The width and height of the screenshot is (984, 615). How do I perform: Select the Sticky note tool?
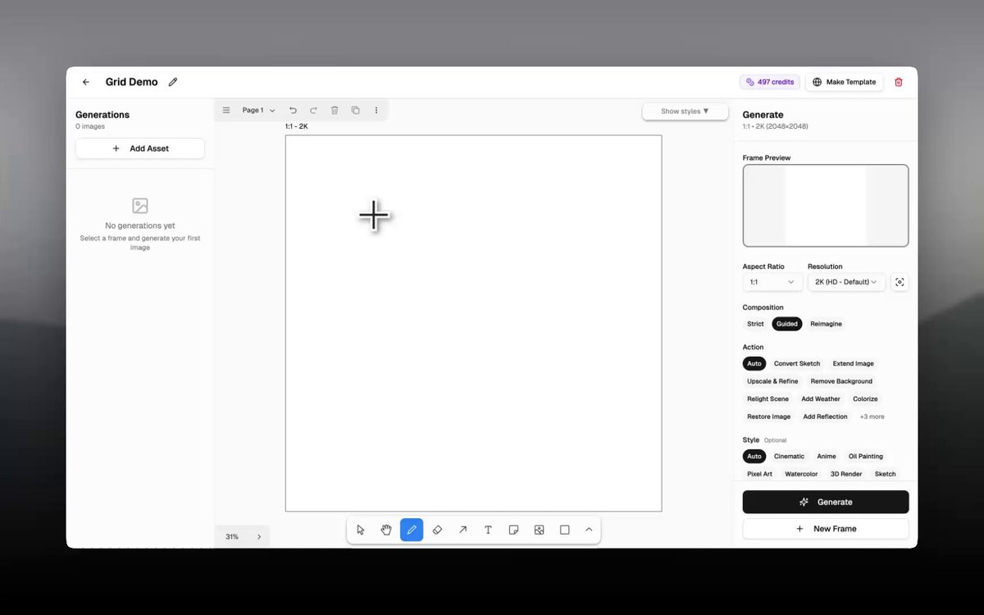pyautogui.click(x=513, y=530)
